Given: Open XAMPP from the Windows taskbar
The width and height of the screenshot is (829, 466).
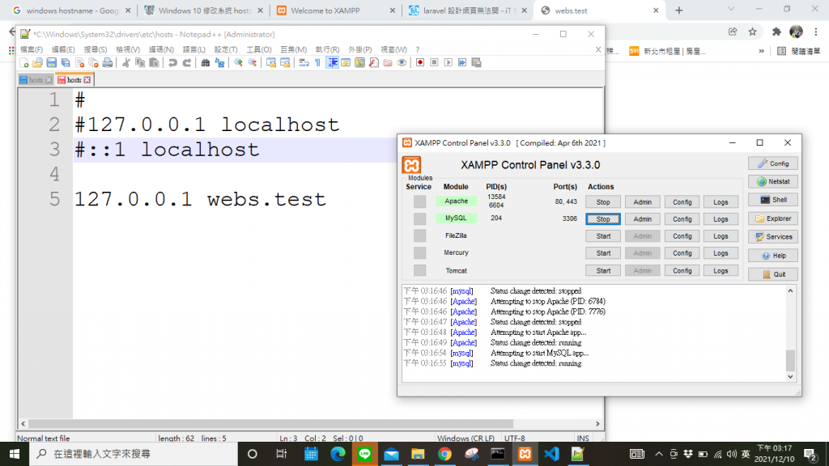Looking at the screenshot, I should pyautogui.click(x=525, y=454).
